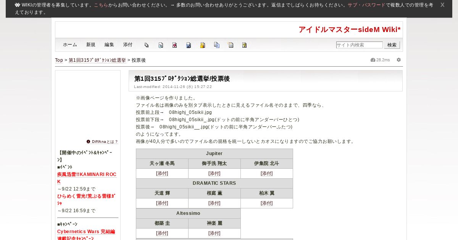
Task: Click the 桜庭 薫 name cell
Action: point(214,193)
